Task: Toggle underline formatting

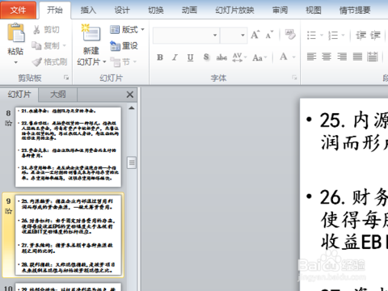Action: tap(190, 57)
